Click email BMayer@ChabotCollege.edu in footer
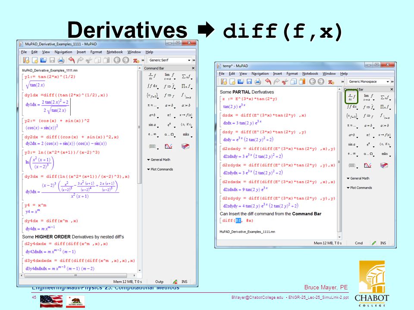 (x=257, y=298)
